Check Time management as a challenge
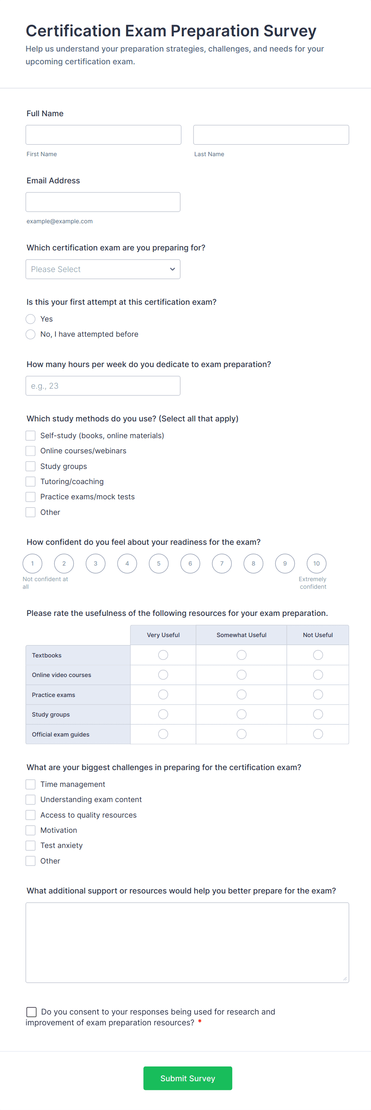 [30, 784]
